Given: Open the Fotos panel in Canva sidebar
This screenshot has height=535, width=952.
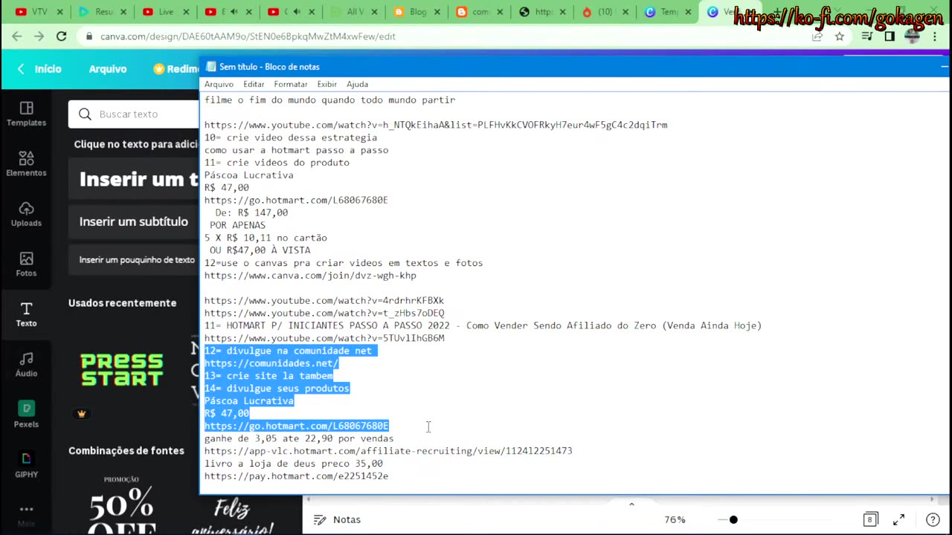Looking at the screenshot, I should [x=26, y=264].
